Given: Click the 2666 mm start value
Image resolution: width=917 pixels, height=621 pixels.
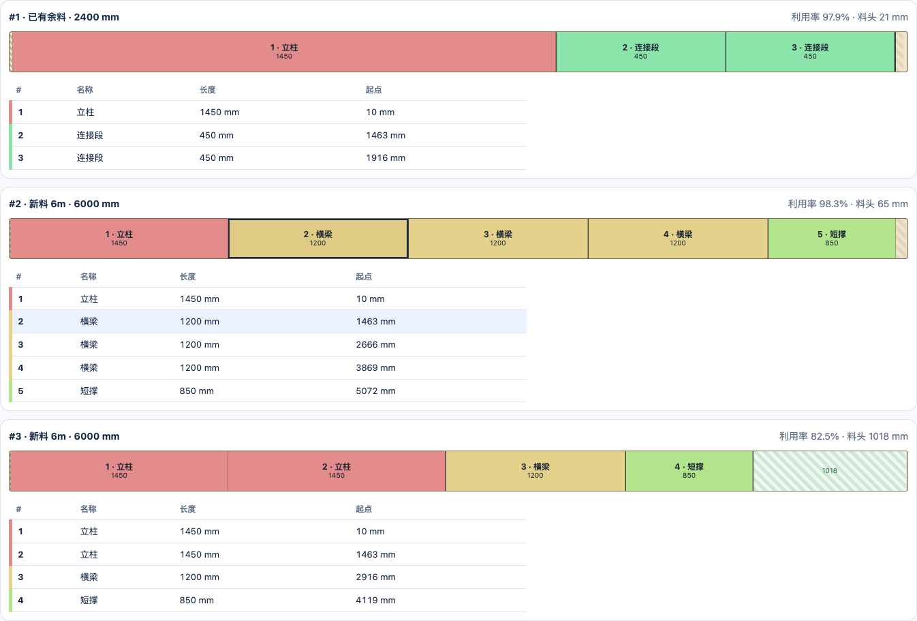Looking at the screenshot, I should pos(375,344).
